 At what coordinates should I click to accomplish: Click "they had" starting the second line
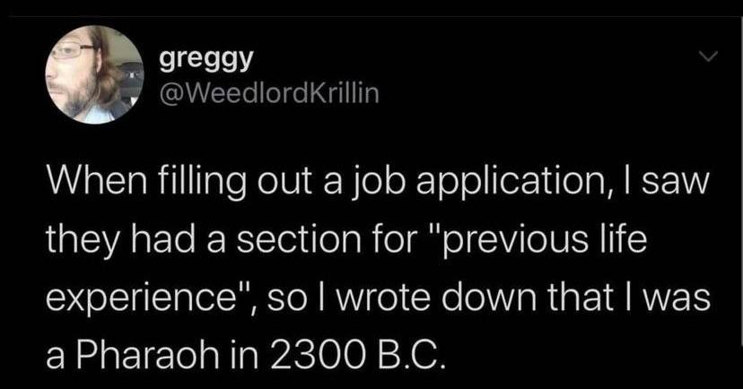(x=103, y=242)
